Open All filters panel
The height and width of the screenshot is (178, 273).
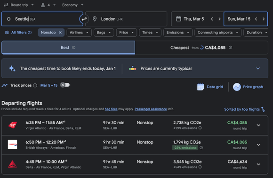(x=18, y=32)
